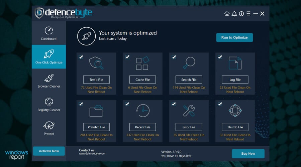Click the Recent File clock icon
The image size is (301, 167).
pos(142,111)
